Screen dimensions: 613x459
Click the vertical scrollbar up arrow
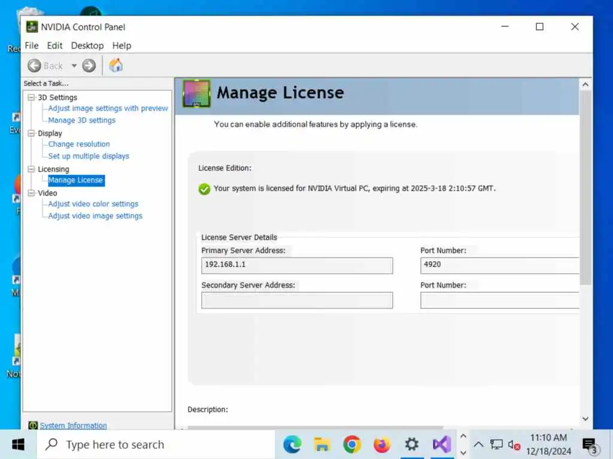click(585, 84)
